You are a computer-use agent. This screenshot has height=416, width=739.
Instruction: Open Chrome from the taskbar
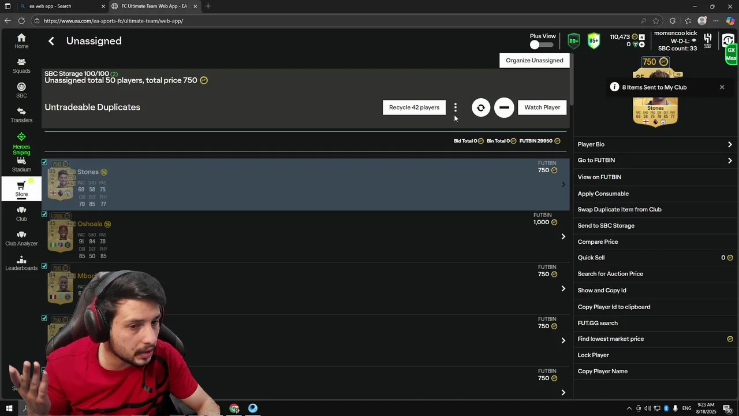click(234, 408)
